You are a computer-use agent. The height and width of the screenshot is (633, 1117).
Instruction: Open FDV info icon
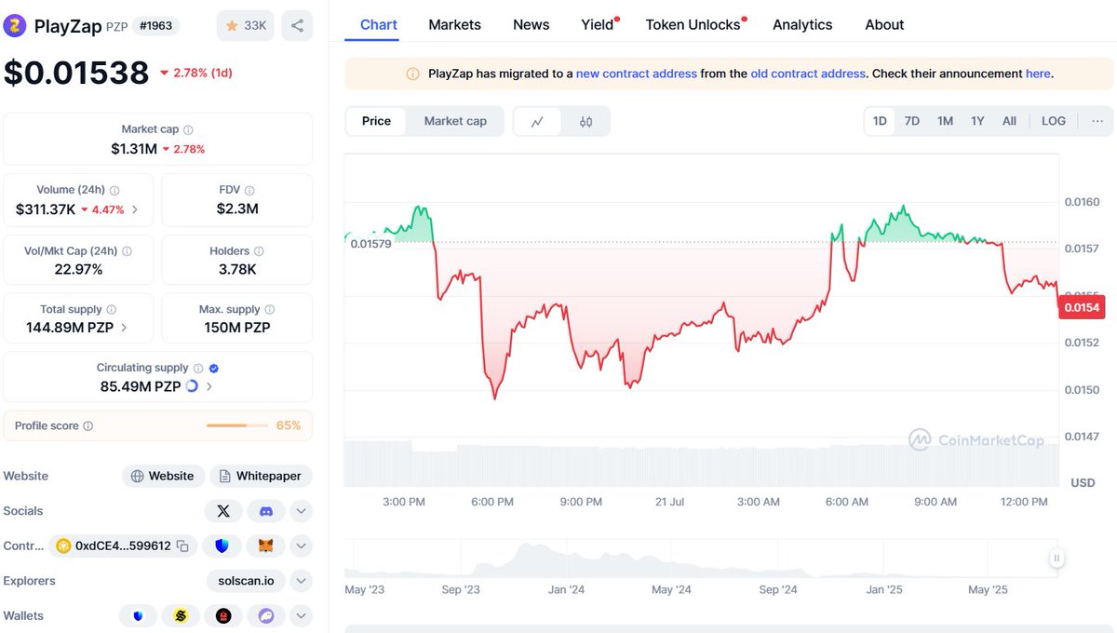coord(250,190)
